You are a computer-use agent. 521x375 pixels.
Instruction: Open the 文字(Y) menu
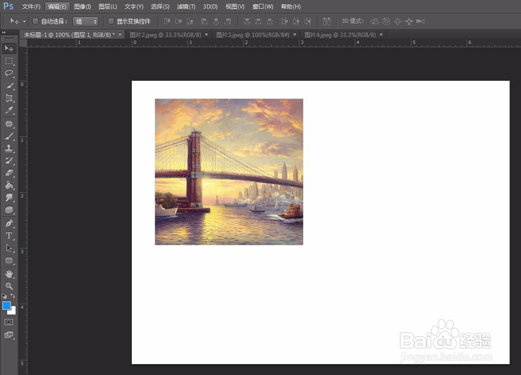coord(134,7)
